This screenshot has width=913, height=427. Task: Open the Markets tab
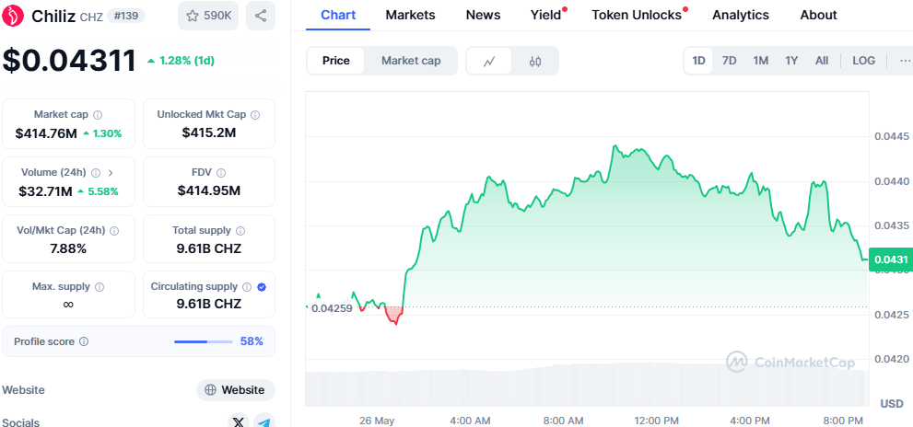click(411, 15)
